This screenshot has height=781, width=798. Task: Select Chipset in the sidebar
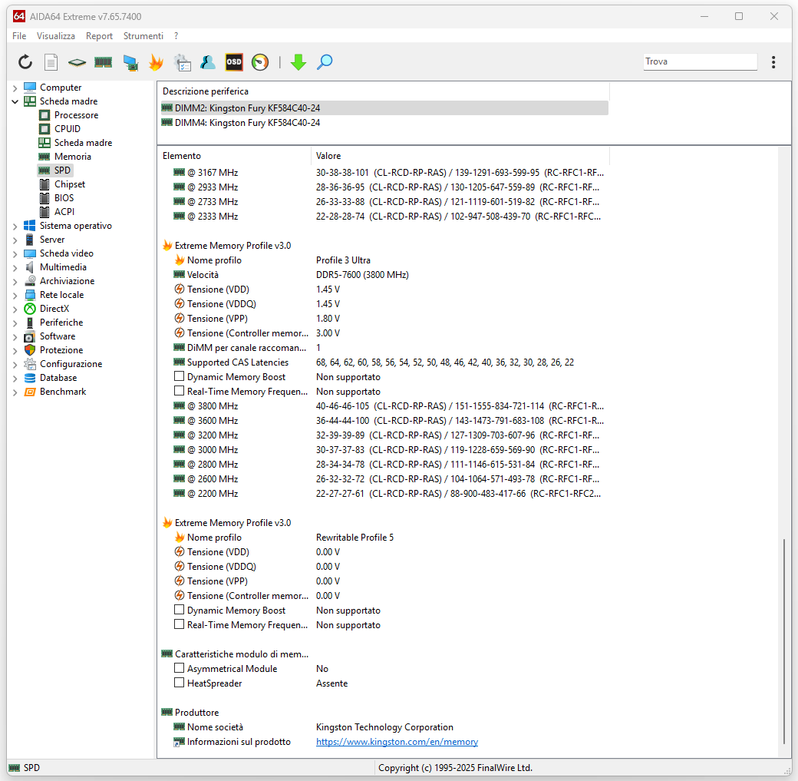(x=70, y=184)
